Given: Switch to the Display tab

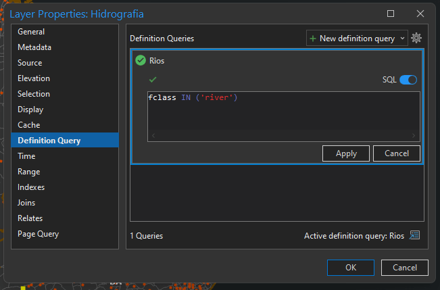Looking at the screenshot, I should pyautogui.click(x=30, y=110).
